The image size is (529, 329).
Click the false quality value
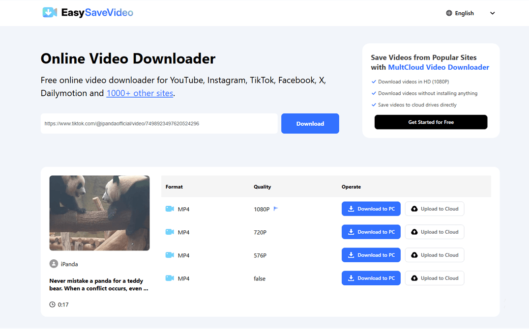click(x=260, y=278)
